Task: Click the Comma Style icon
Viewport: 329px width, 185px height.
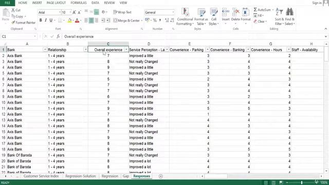Action: (x=160, y=21)
